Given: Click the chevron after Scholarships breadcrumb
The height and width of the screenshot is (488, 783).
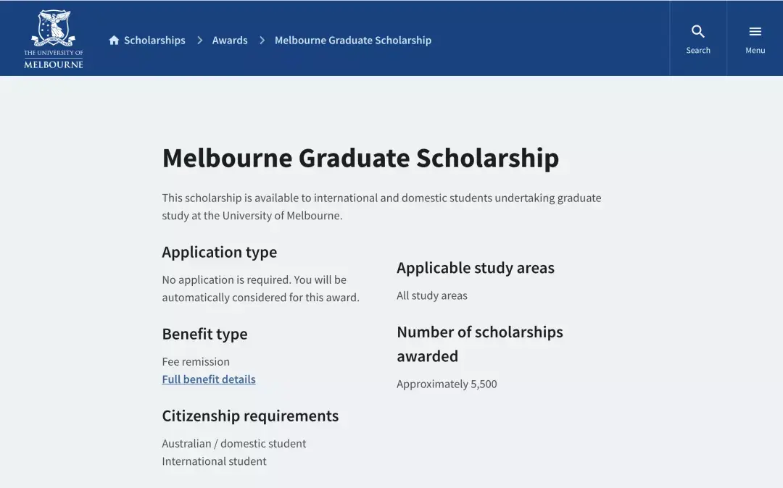Looking at the screenshot, I should [199, 41].
